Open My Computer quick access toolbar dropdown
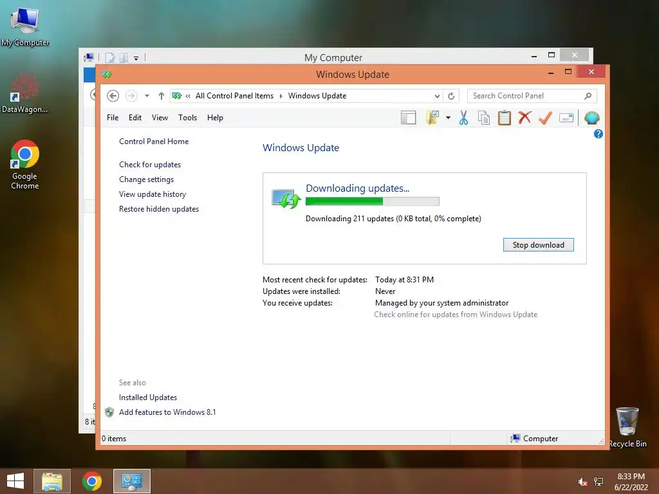 [x=136, y=58]
